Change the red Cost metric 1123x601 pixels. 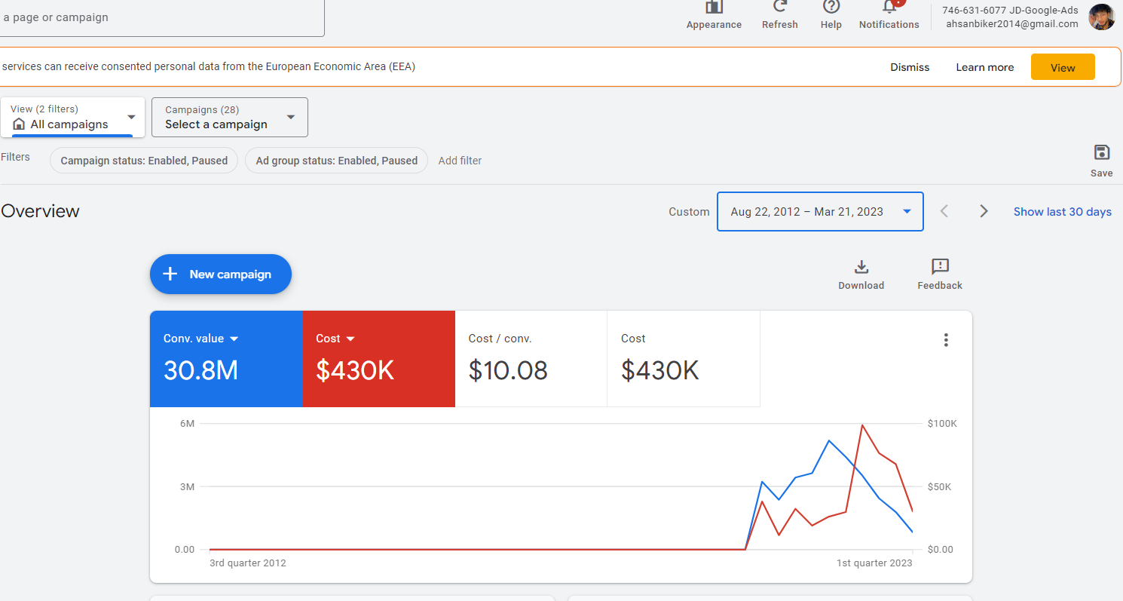[335, 339]
